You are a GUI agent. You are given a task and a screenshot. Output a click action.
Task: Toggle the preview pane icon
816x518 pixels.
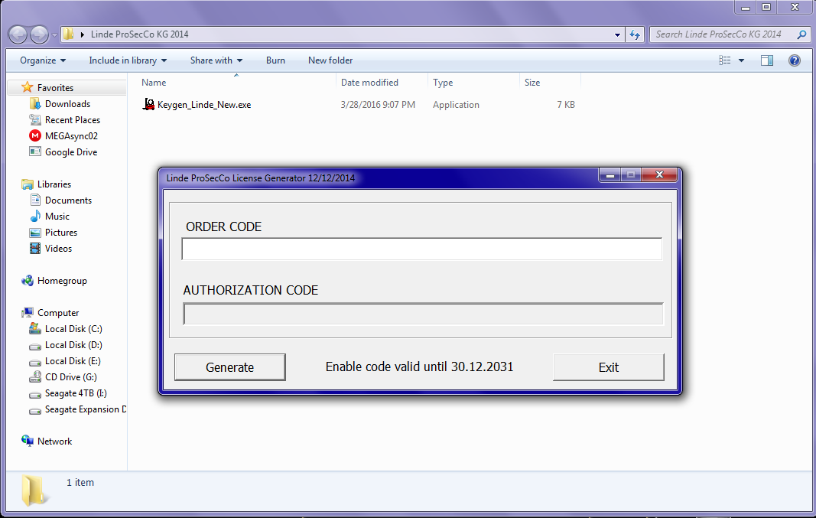767,60
